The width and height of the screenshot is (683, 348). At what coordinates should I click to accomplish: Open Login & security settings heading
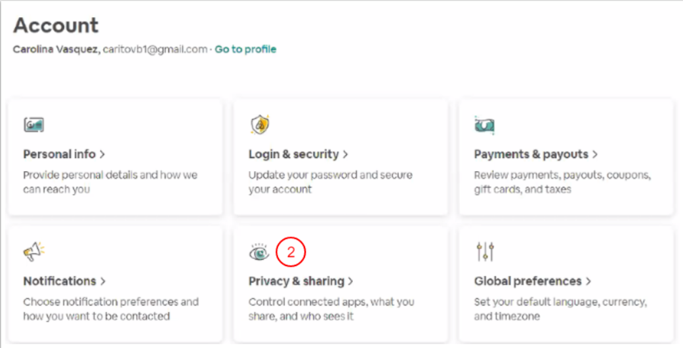pyautogui.click(x=298, y=155)
